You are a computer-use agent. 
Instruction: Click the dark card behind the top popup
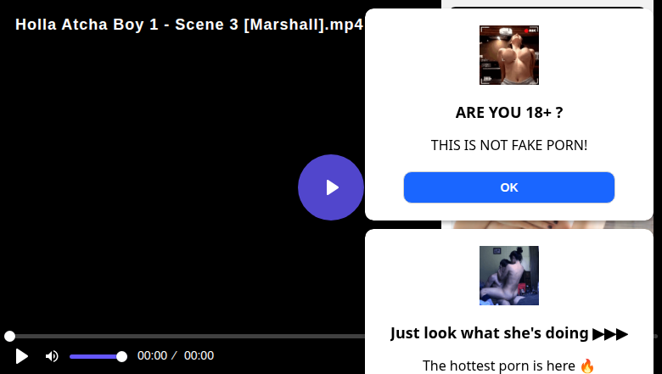click(x=547, y=7)
